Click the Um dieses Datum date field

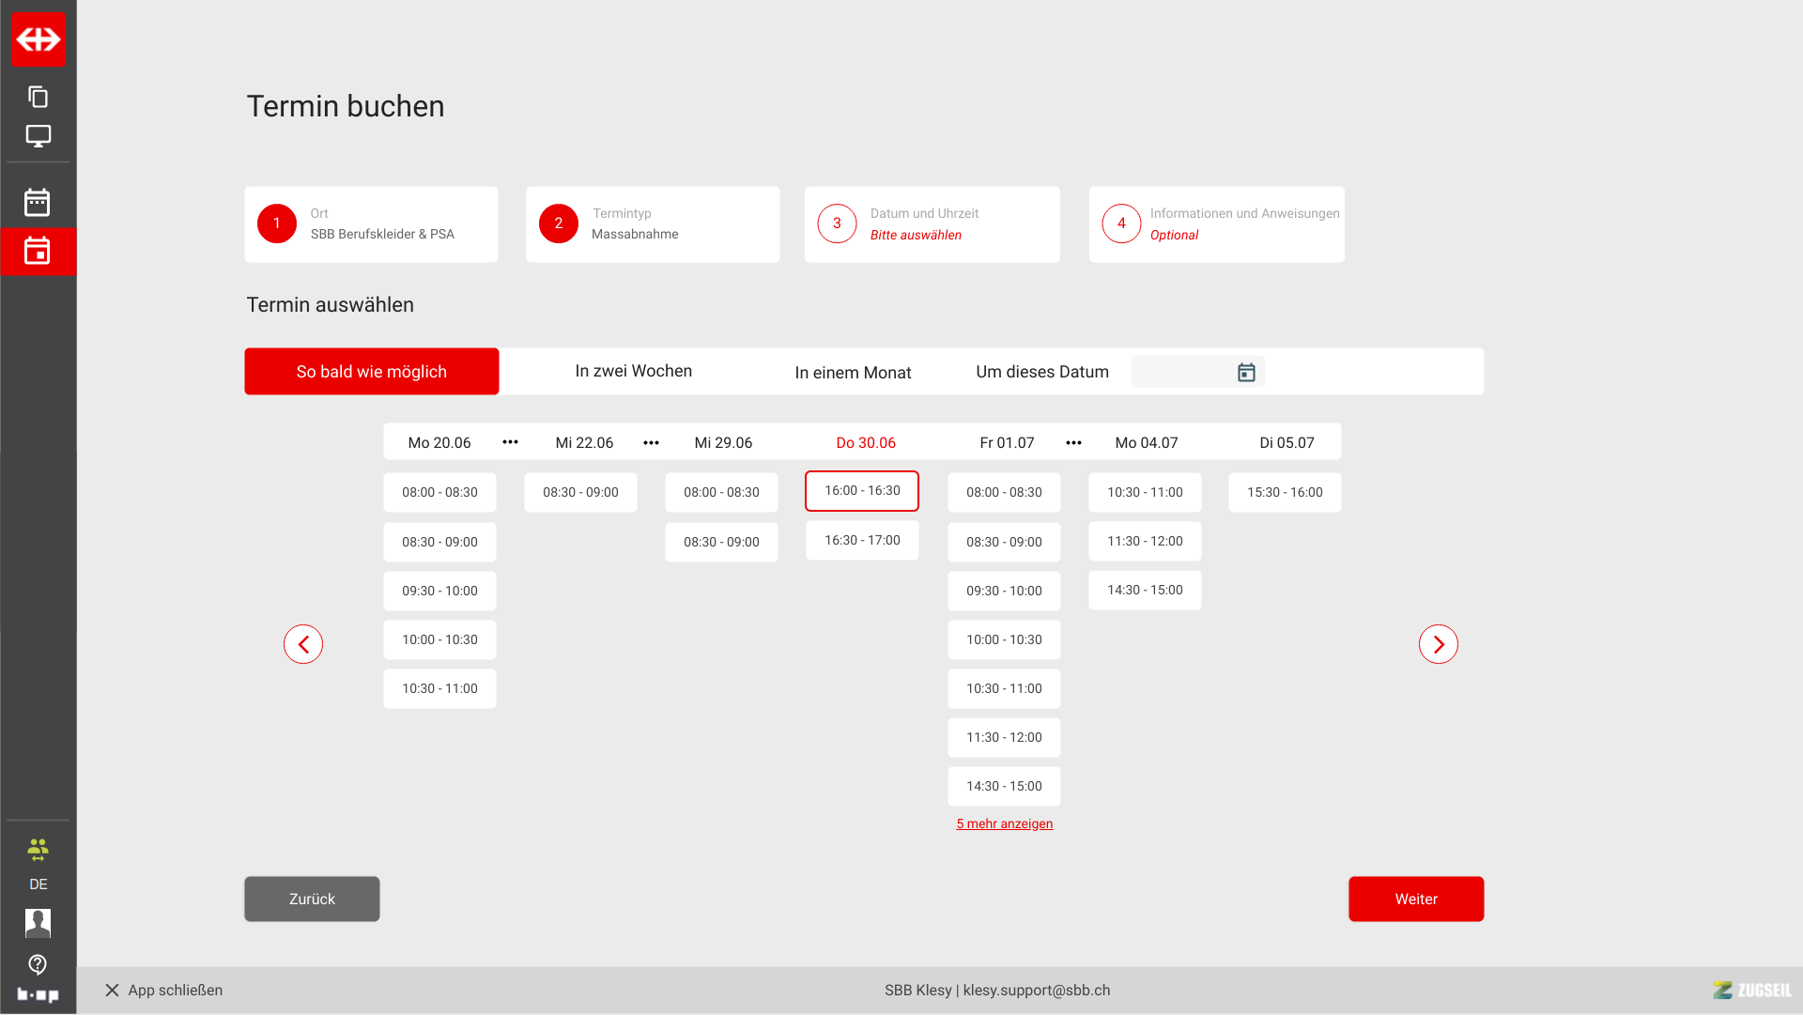1181,373
